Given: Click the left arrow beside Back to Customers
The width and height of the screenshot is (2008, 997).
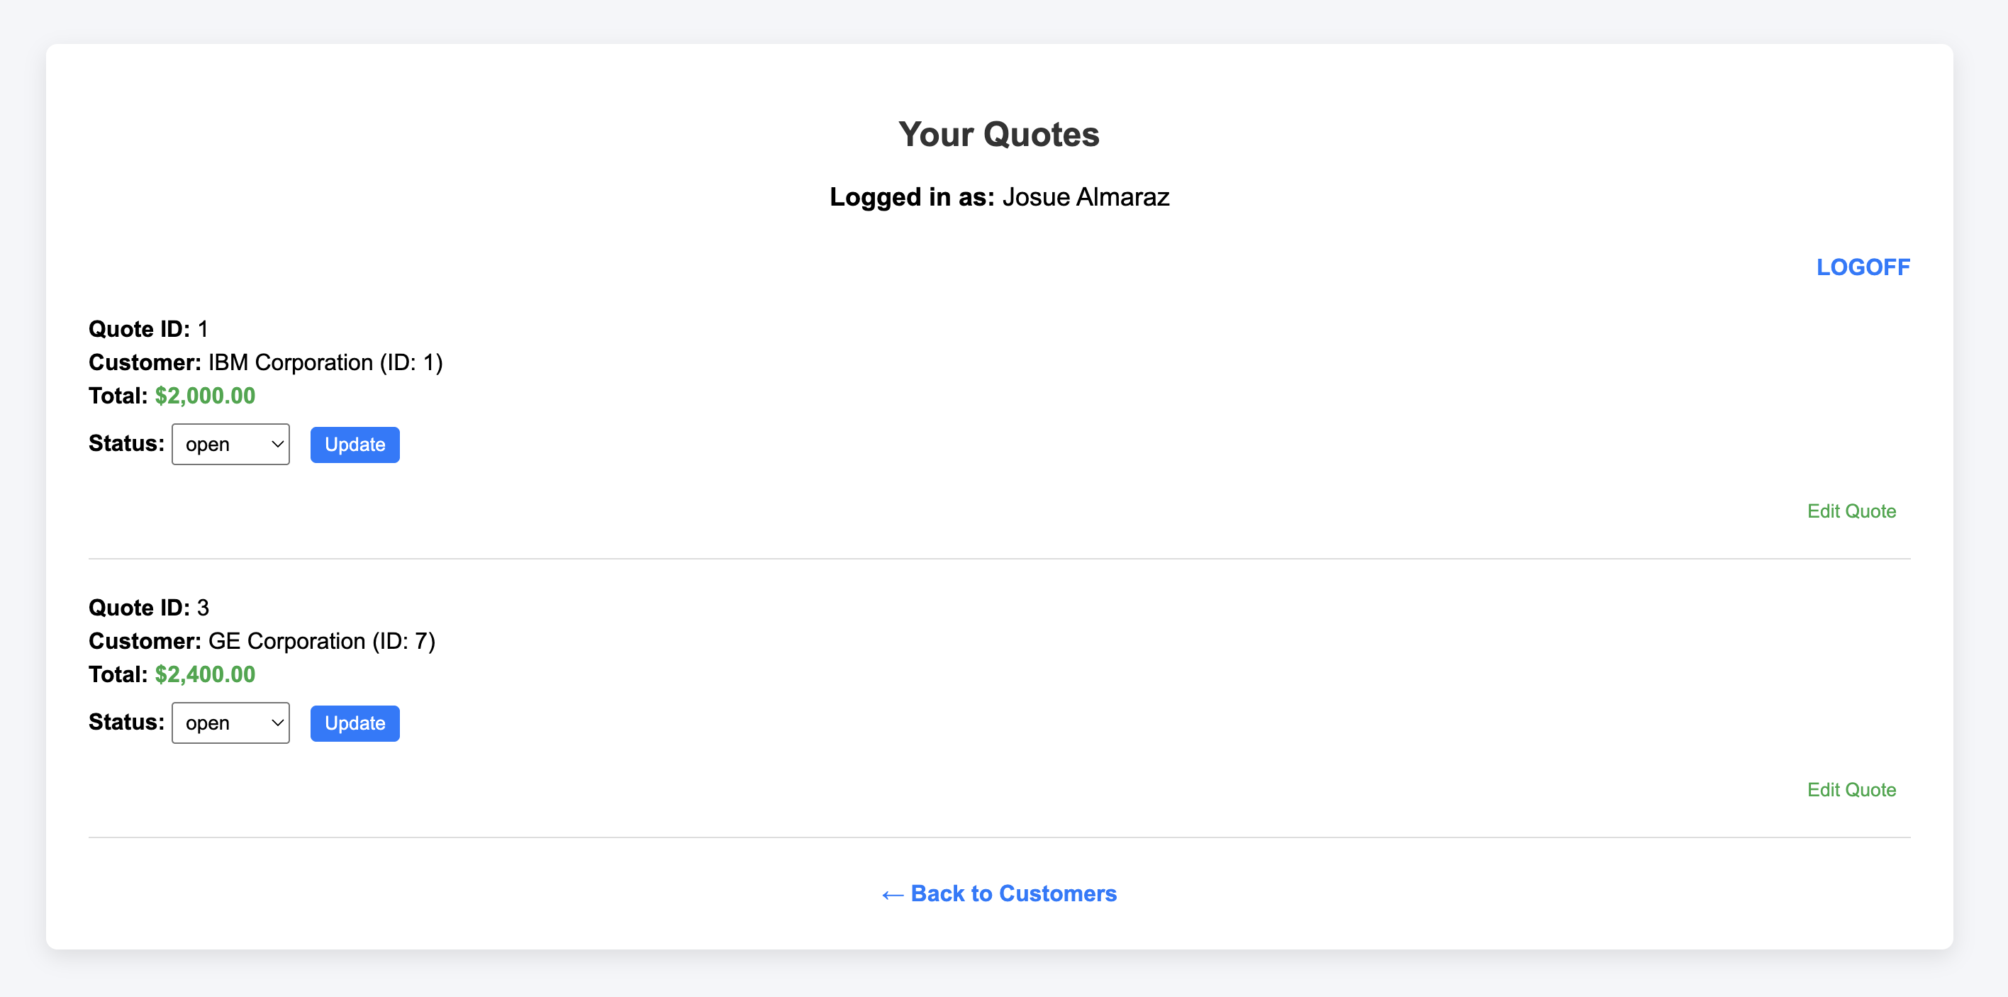Looking at the screenshot, I should tap(891, 893).
